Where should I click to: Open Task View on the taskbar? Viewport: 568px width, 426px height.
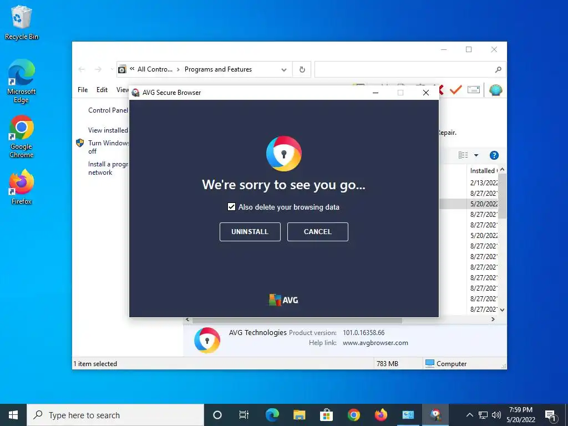(x=244, y=415)
